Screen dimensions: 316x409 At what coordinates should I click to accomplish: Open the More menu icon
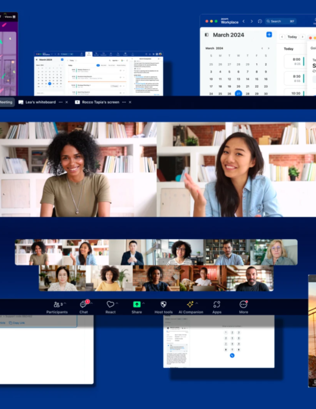coord(243,304)
